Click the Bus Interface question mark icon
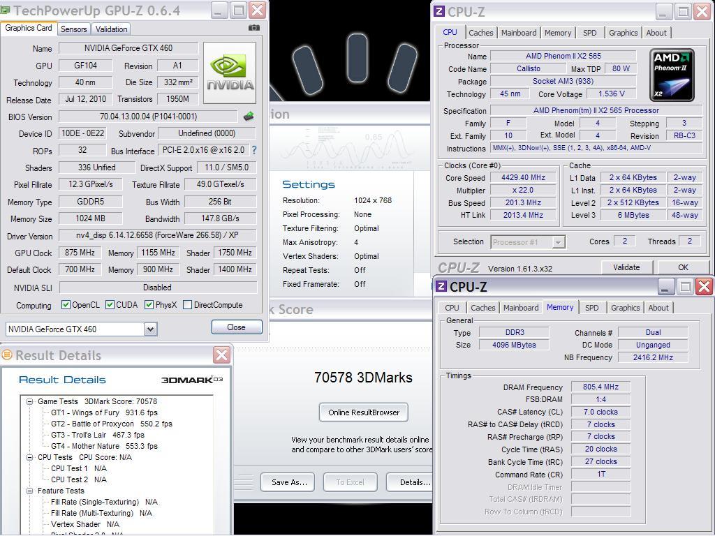 (x=254, y=150)
